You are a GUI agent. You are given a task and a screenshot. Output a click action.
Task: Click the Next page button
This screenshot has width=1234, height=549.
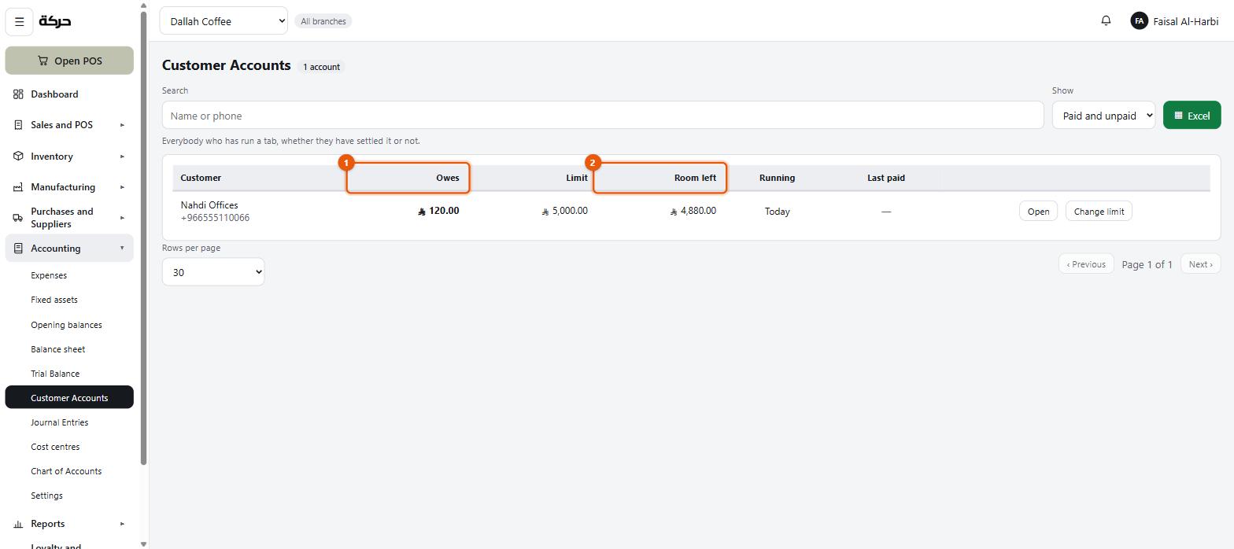1201,264
